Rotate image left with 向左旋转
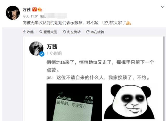 click(x=72, y=32)
